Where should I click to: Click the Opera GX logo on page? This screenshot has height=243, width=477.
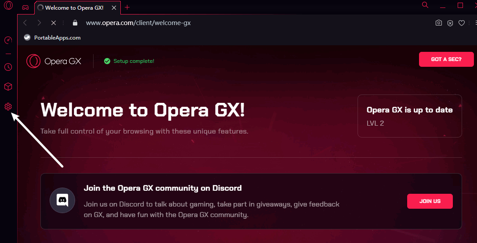[54, 61]
